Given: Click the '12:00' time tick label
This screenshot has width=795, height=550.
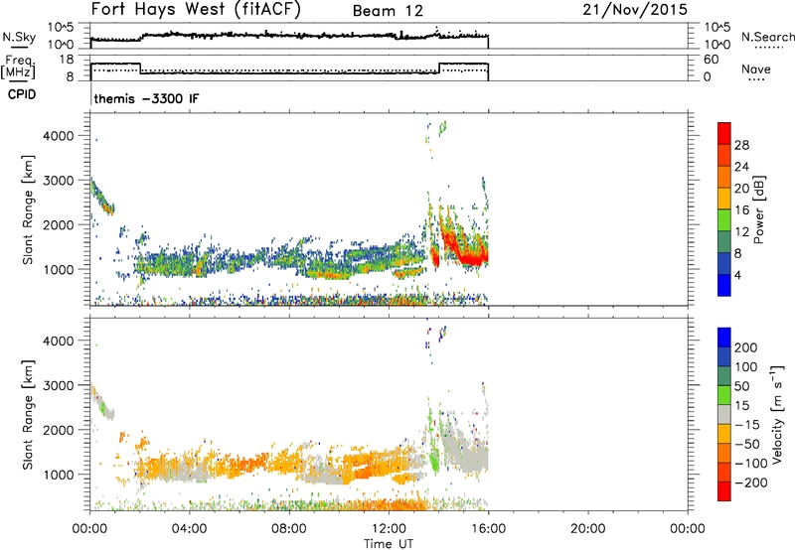Looking at the screenshot, I should 389,529.
